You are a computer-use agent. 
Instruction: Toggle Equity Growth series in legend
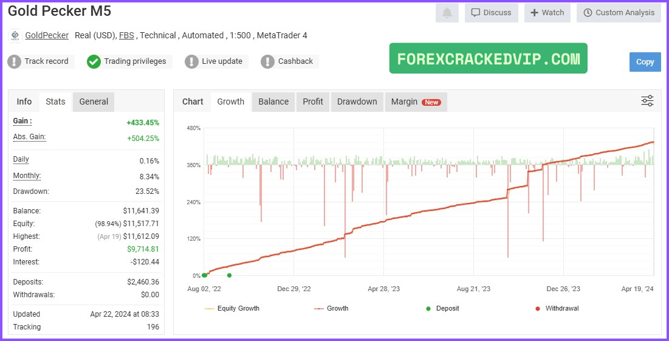coord(232,308)
